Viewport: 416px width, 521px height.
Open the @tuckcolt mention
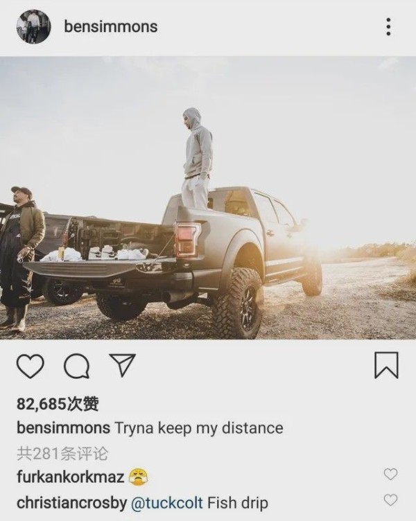pos(167,503)
